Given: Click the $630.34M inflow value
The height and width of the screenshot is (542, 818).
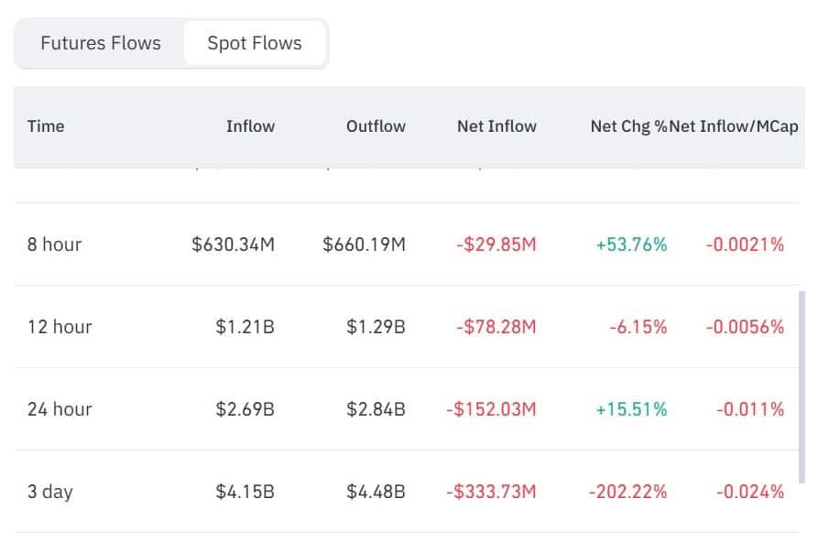Looking at the screenshot, I should point(234,244).
